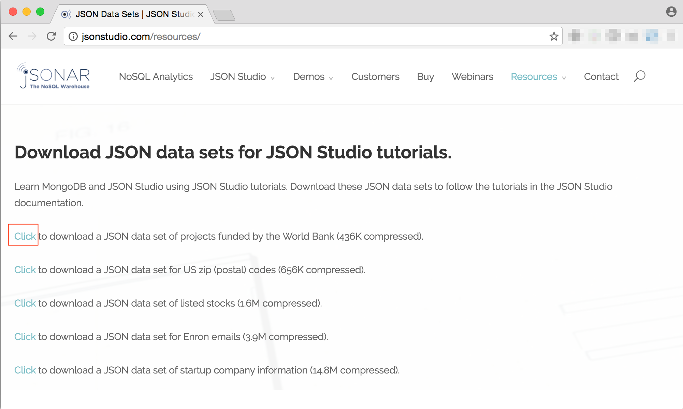Open site info via the circled-i icon
The image size is (683, 409).
[73, 37]
